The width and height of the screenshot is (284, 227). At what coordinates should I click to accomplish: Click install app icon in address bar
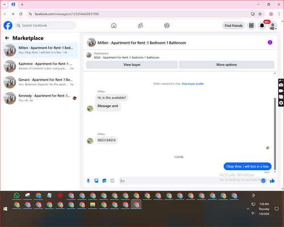coord(253,14)
